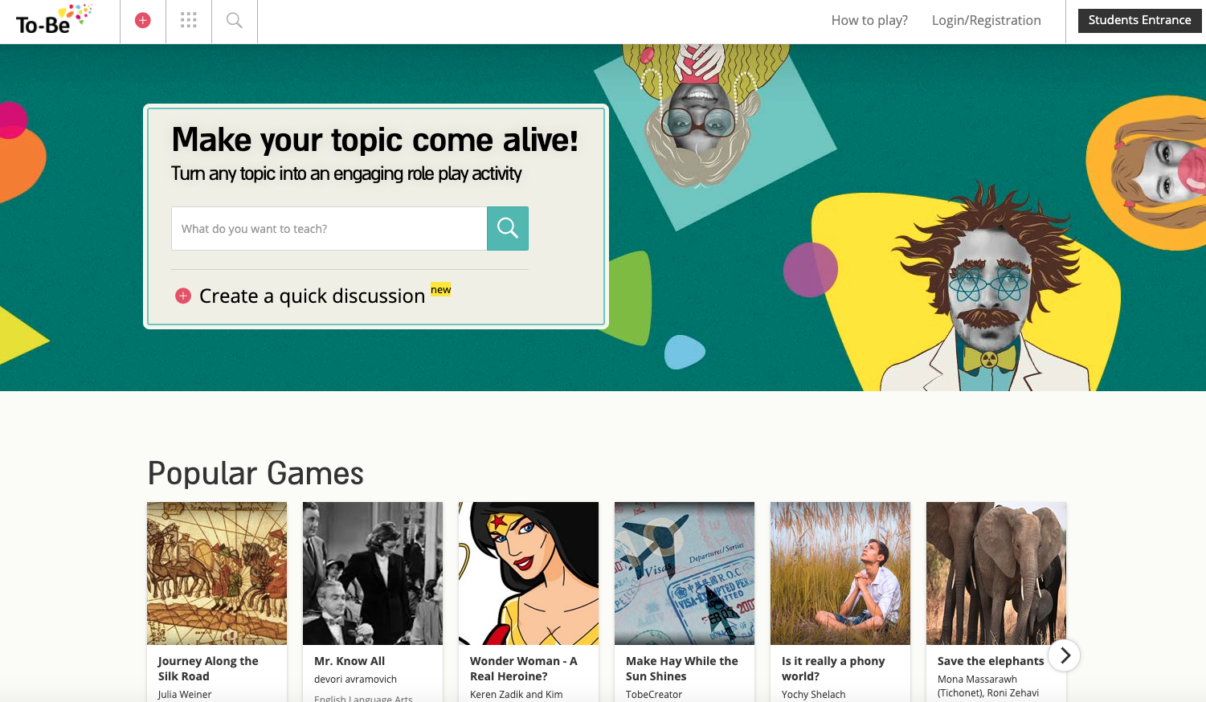Click Students Entrance button
This screenshot has width=1206, height=702.
click(x=1139, y=20)
